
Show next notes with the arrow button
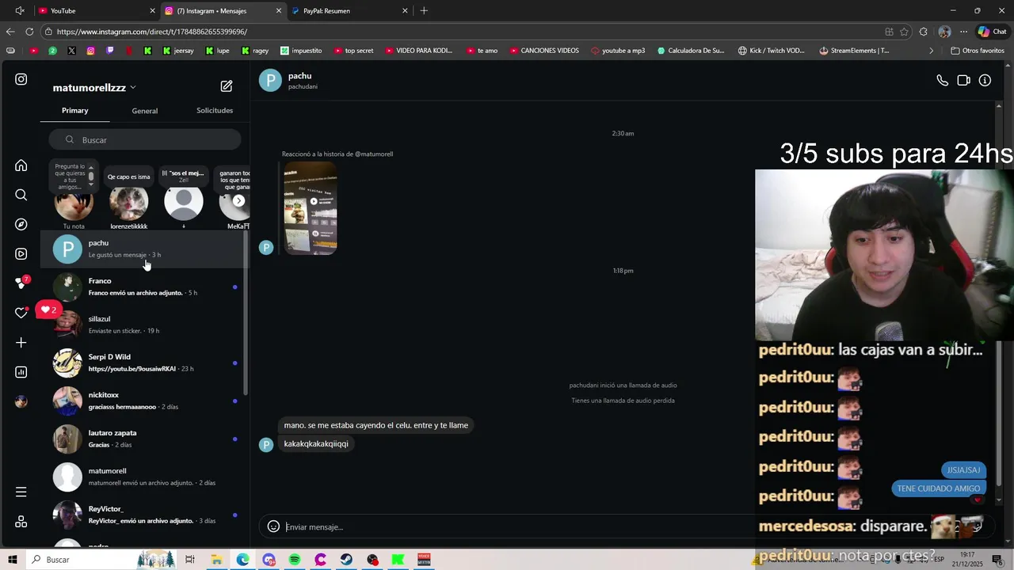click(238, 200)
